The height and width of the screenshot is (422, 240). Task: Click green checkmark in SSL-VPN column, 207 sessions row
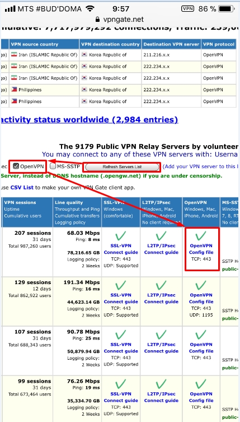click(121, 236)
